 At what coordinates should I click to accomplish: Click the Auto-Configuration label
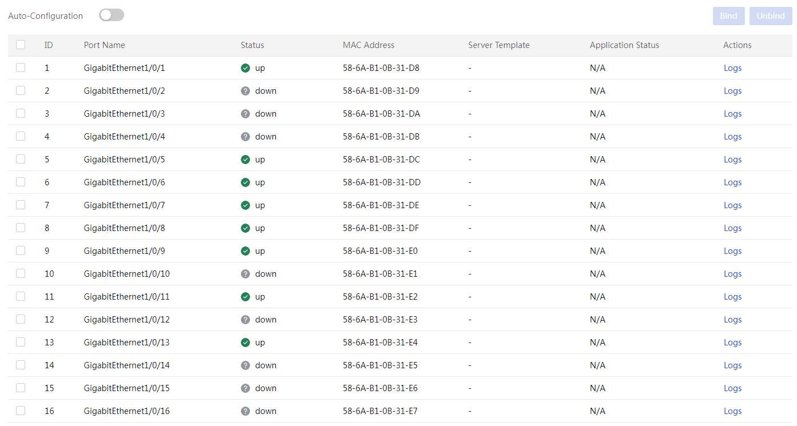click(46, 16)
